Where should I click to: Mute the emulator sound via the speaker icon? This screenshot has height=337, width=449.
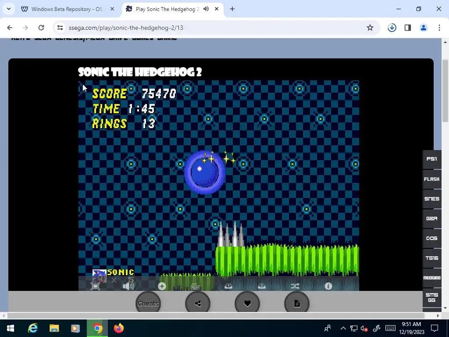tap(128, 286)
